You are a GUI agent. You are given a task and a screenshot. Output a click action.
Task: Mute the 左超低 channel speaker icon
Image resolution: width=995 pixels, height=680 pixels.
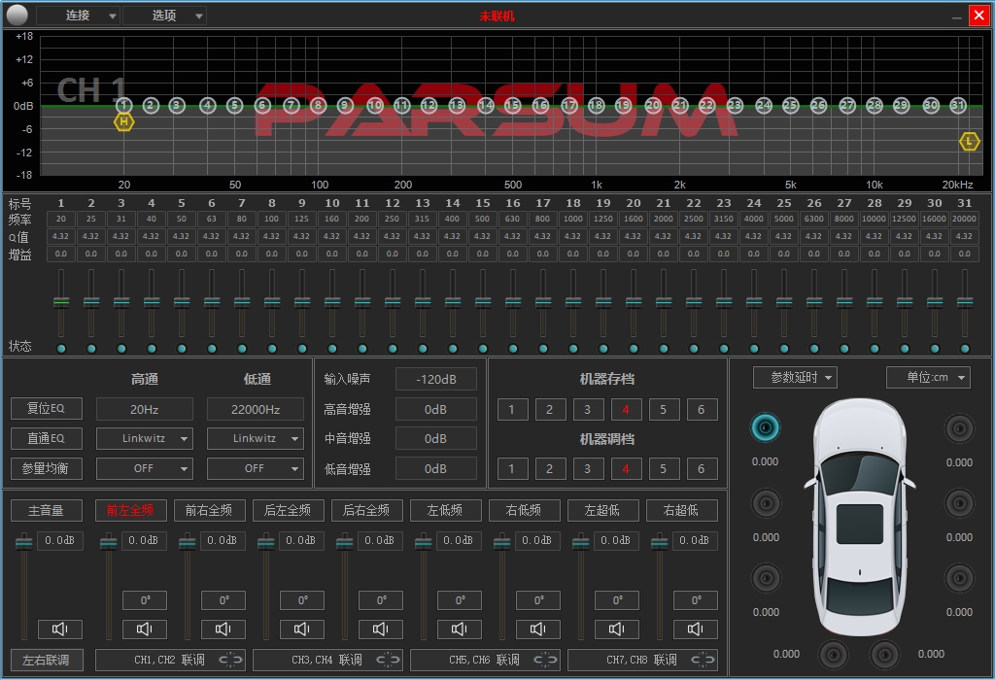click(x=617, y=629)
